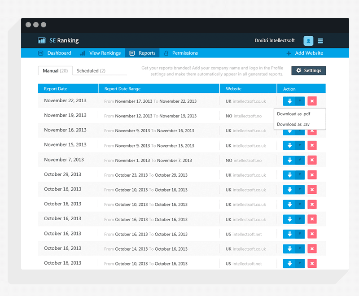
Task: Expand download options for November 7 report
Action: [300, 160]
